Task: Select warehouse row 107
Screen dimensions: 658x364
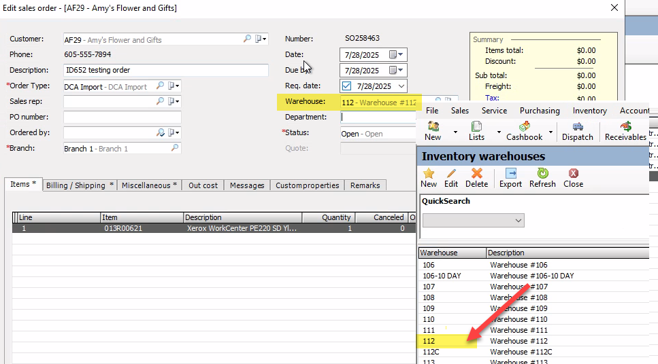Action: click(533, 287)
